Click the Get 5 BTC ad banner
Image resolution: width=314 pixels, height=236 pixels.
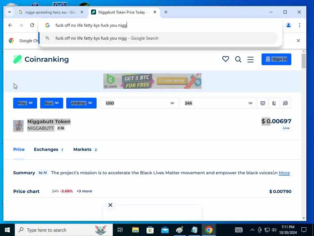tap(152, 81)
